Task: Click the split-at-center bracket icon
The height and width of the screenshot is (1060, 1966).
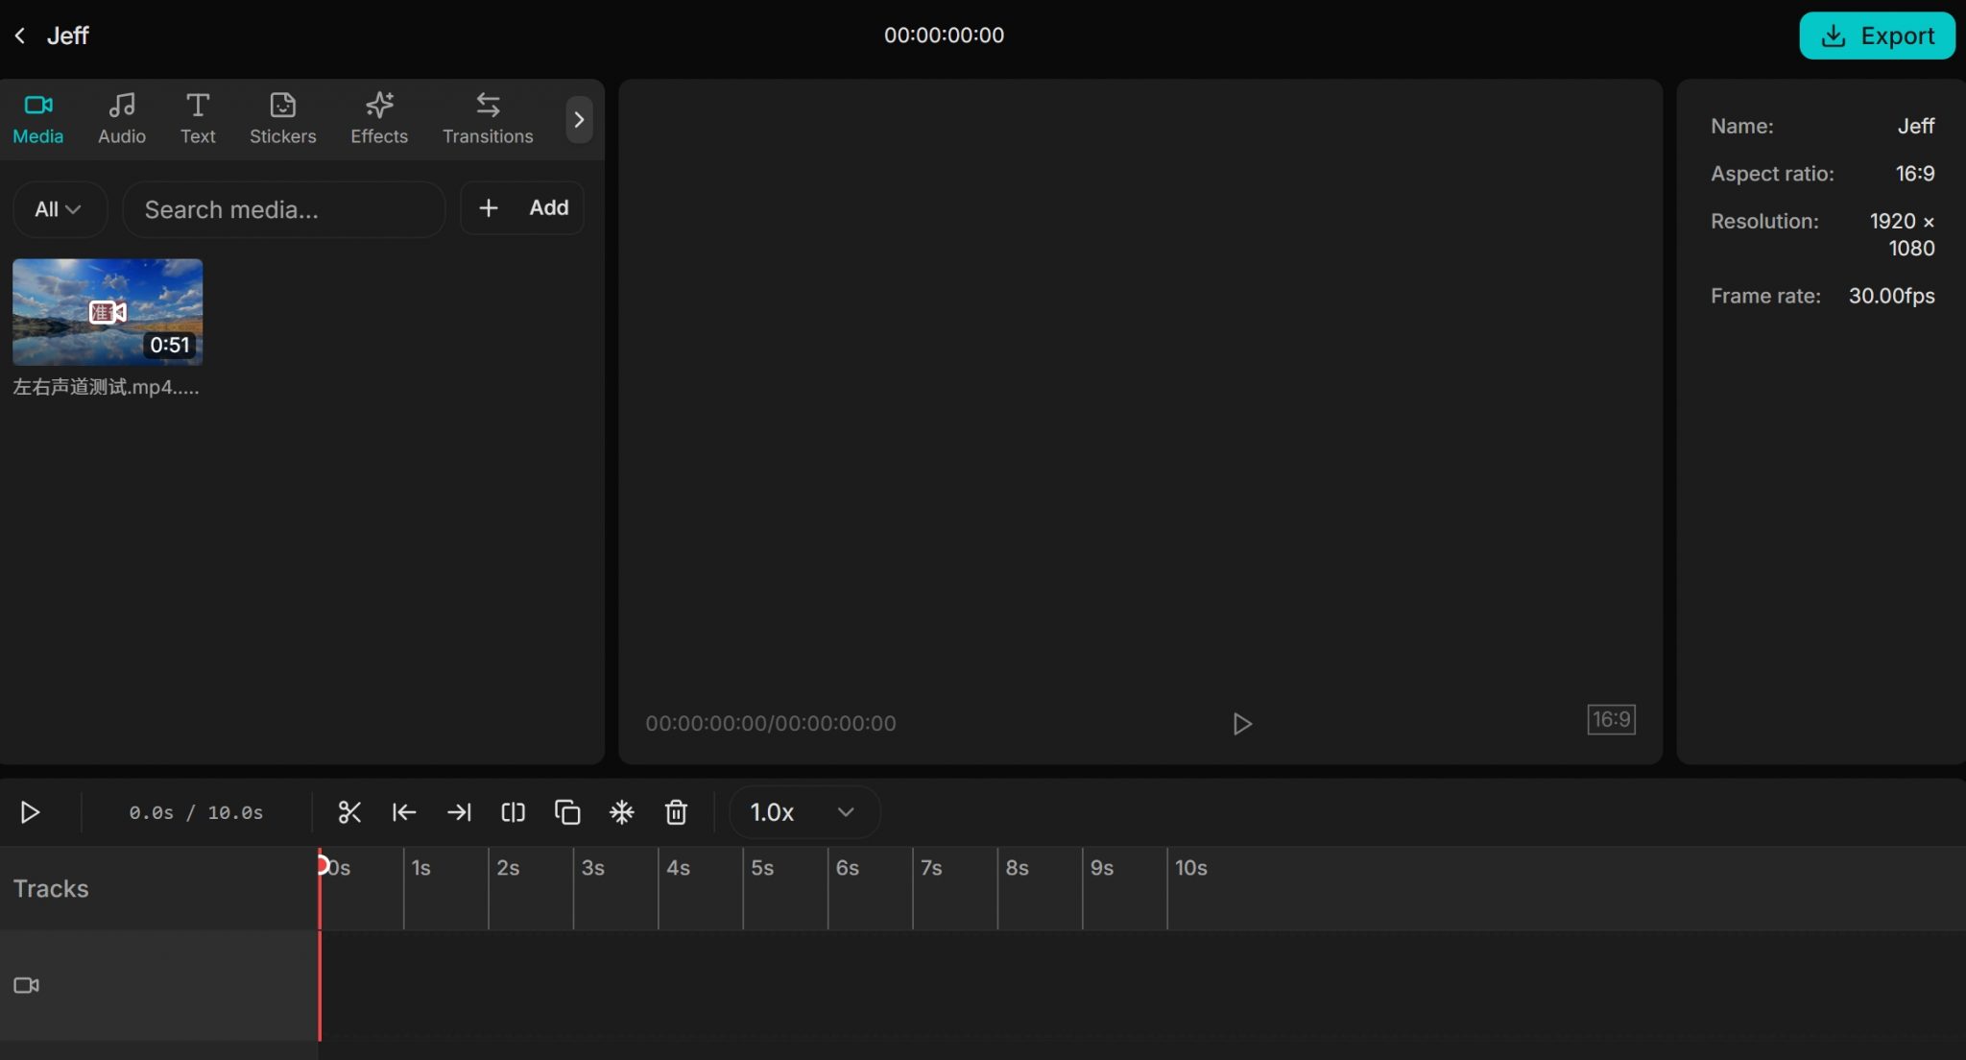Action: point(513,812)
